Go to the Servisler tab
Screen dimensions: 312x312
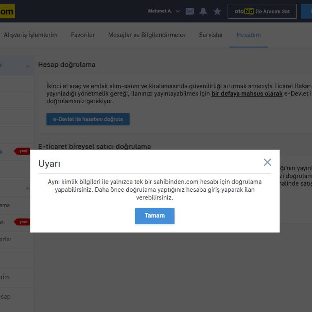(211, 35)
